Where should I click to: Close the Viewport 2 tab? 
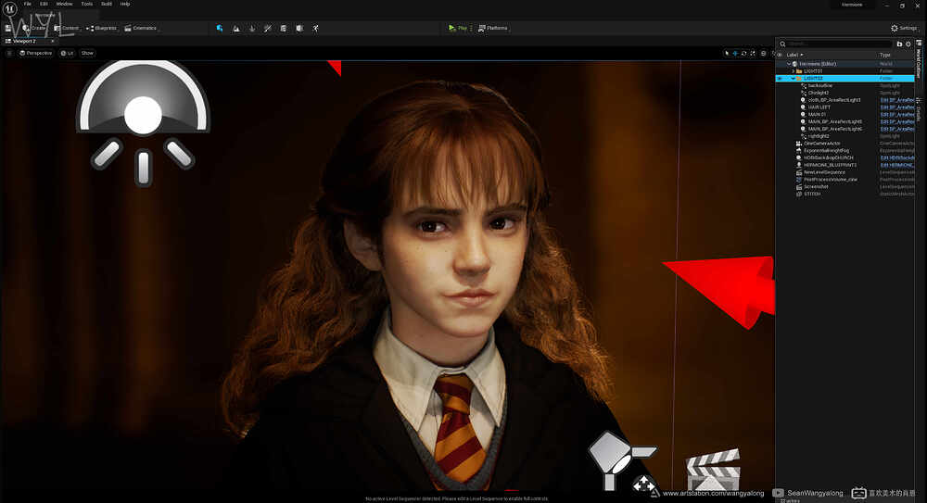coord(52,42)
